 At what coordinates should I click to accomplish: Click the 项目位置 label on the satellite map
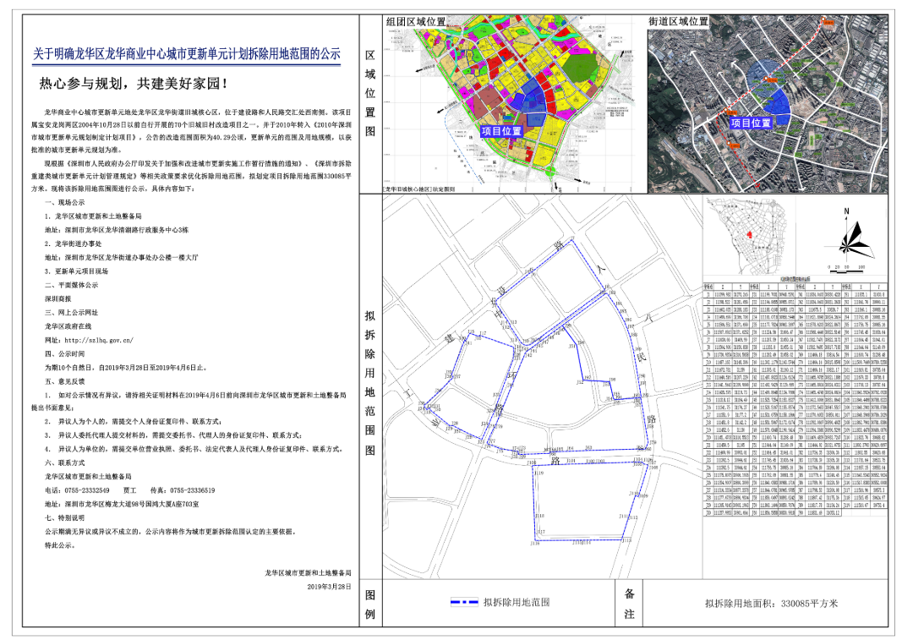coord(752,123)
